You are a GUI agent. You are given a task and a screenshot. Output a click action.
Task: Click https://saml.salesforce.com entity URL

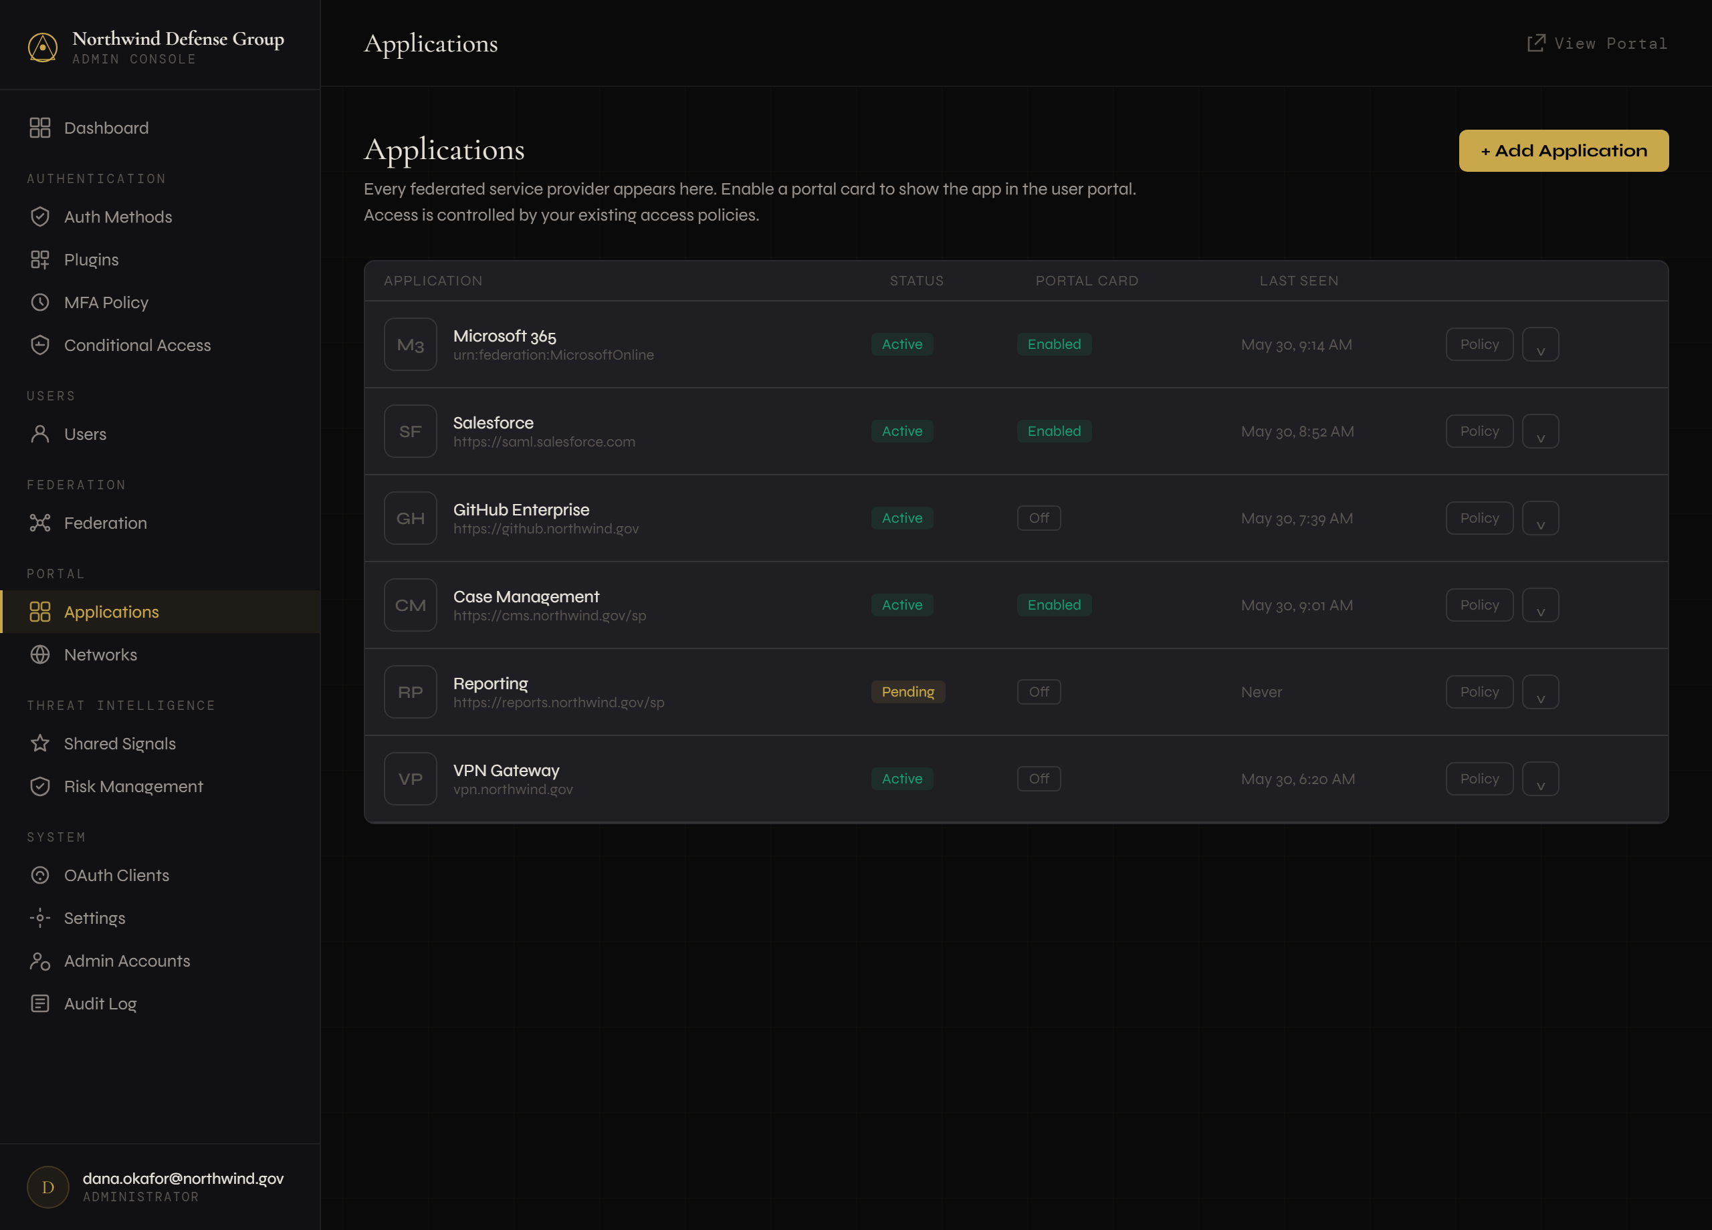544,442
